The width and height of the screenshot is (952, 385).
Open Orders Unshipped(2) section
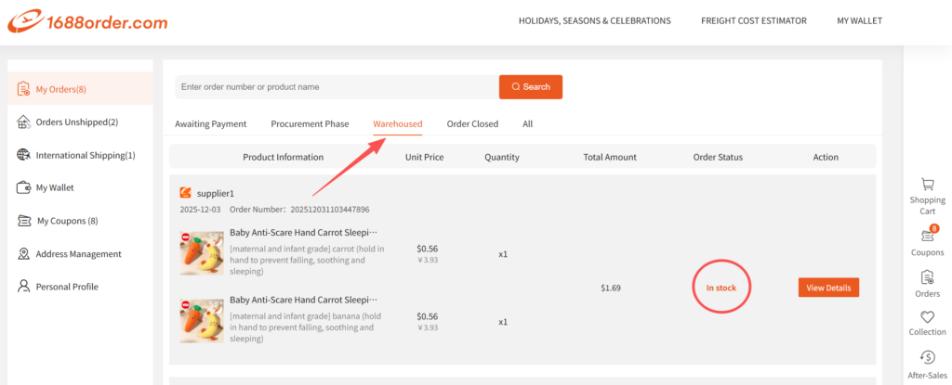[76, 122]
